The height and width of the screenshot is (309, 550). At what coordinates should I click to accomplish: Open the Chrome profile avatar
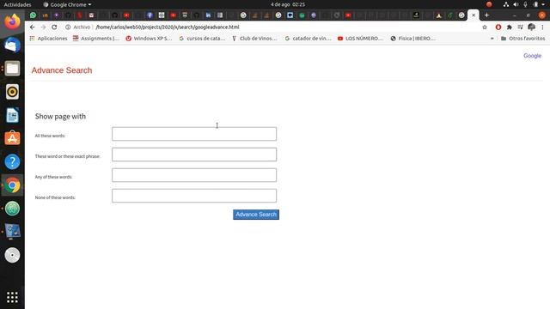(x=531, y=27)
